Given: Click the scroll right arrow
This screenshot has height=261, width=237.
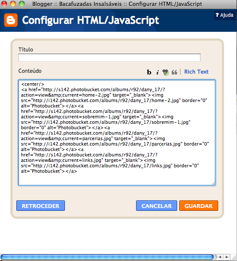Looking at the screenshot, I should 227,257.
